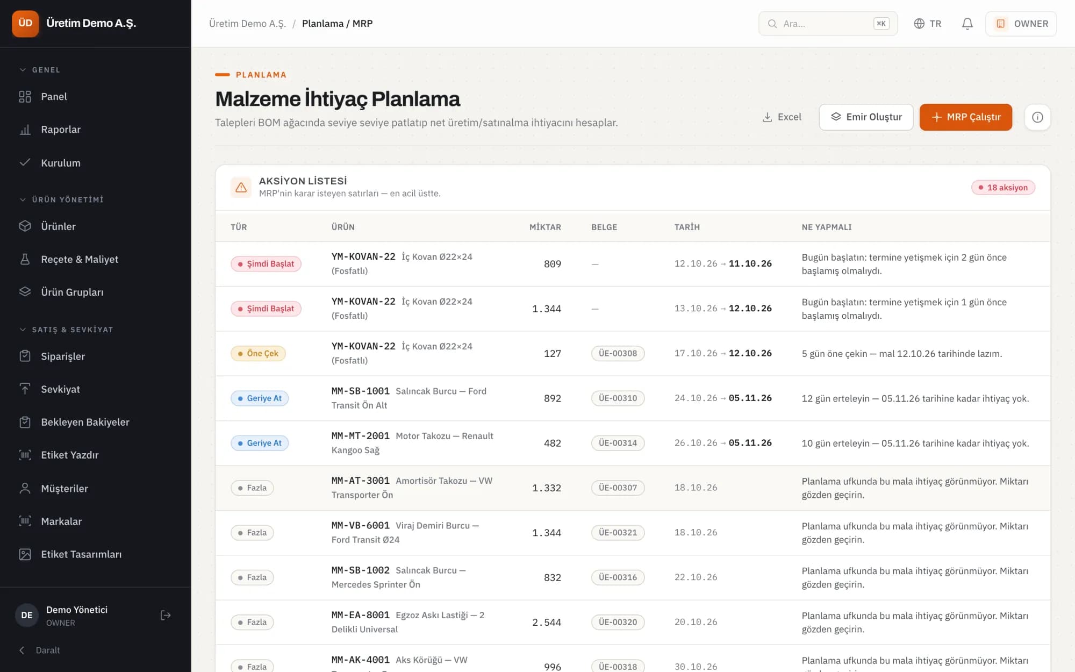
Task: Open the Bekleyen Bakiyeler clipboard icon
Action: 25,422
